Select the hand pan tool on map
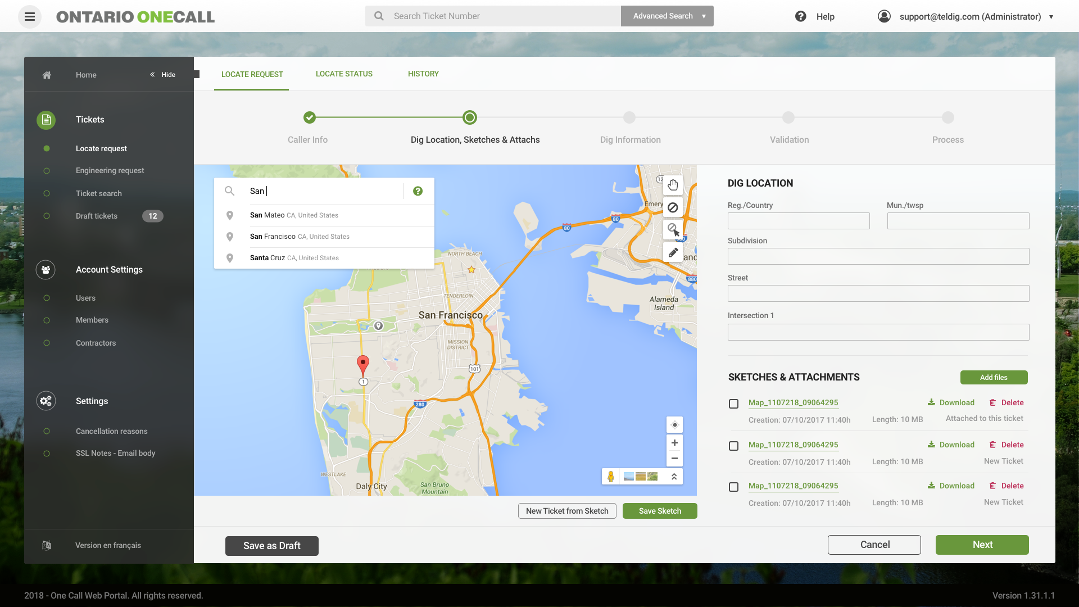The image size is (1079, 607). pos(673,185)
